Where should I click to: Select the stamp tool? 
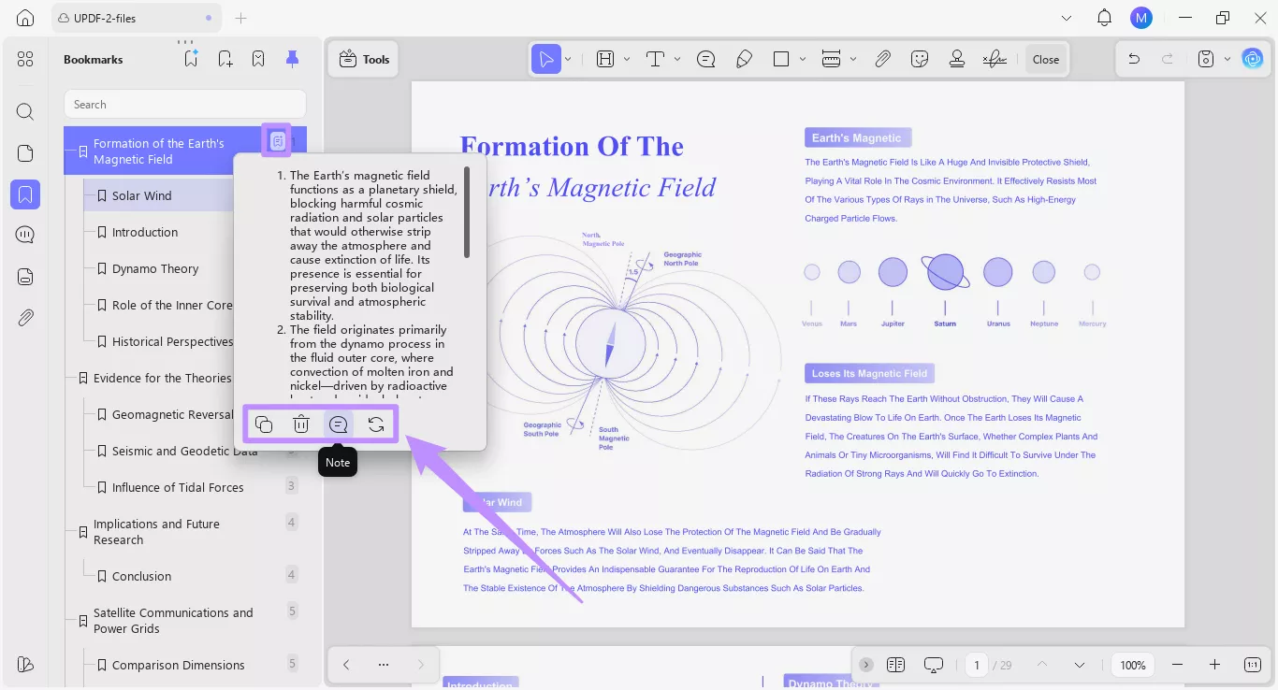coord(956,59)
